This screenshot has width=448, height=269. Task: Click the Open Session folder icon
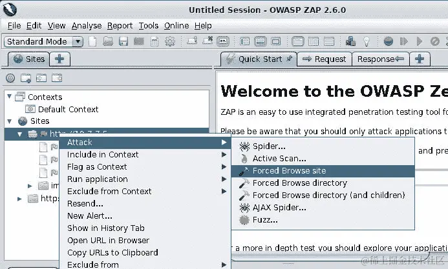(108, 41)
